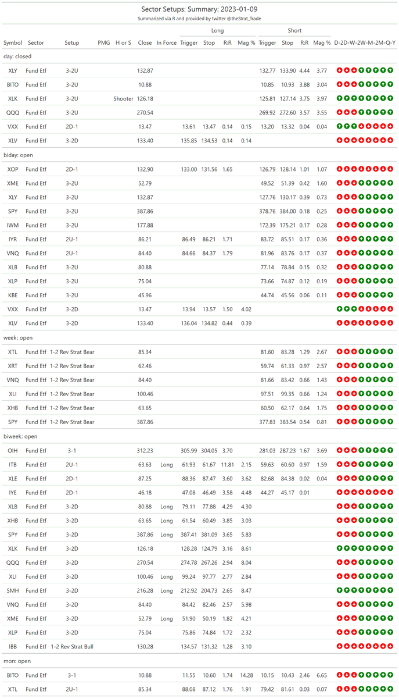Image resolution: width=399 pixels, height=698 pixels.
Task: Click the Y timeframe arrow in the IBB row
Action: click(391, 646)
